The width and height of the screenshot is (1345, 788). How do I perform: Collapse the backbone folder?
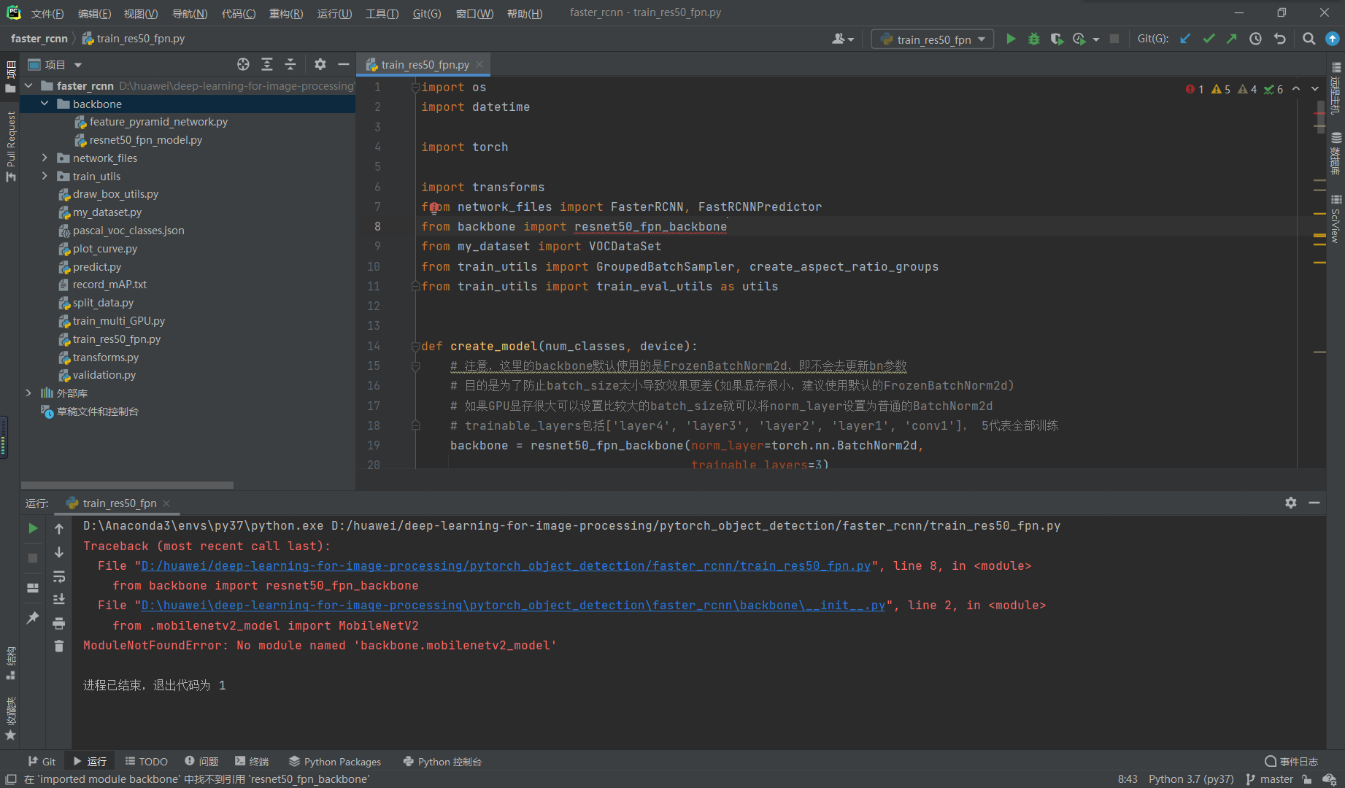(x=45, y=104)
